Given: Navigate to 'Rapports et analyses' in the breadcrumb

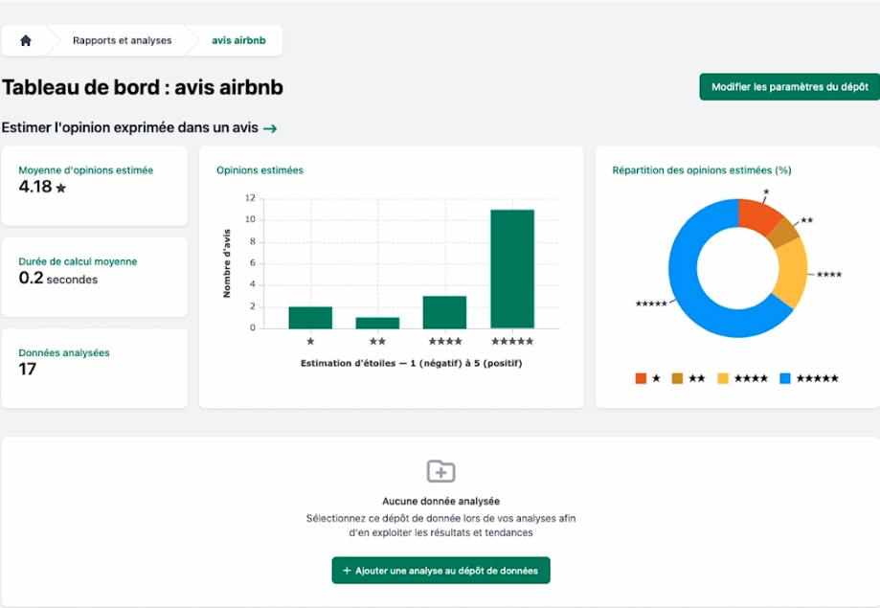Looking at the screenshot, I should [x=121, y=40].
